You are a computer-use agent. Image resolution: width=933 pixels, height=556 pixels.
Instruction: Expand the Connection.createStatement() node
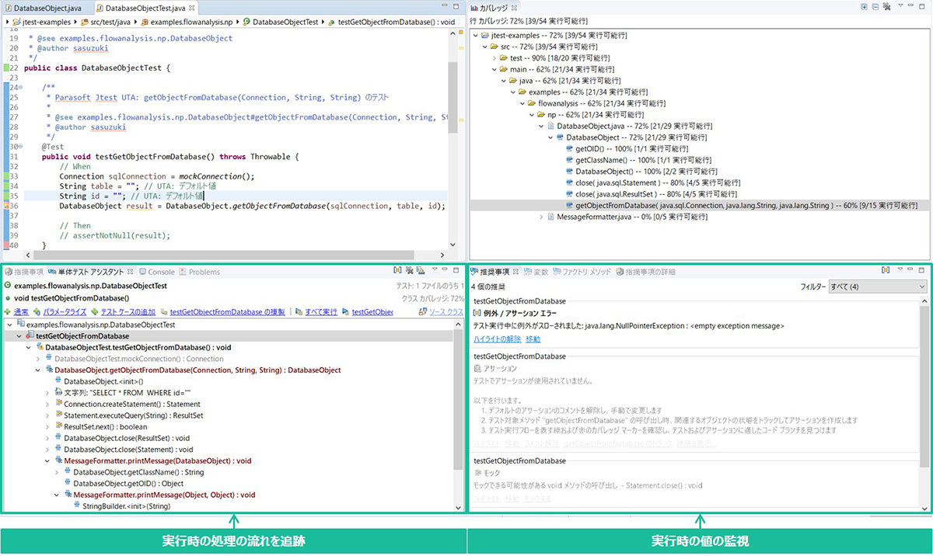click(47, 404)
